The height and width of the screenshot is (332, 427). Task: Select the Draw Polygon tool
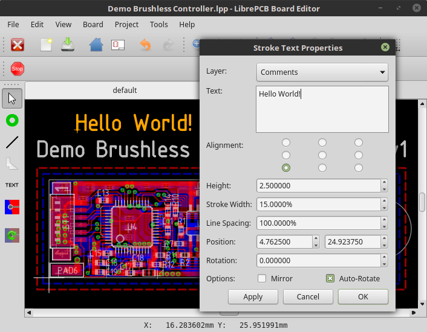(x=12, y=164)
